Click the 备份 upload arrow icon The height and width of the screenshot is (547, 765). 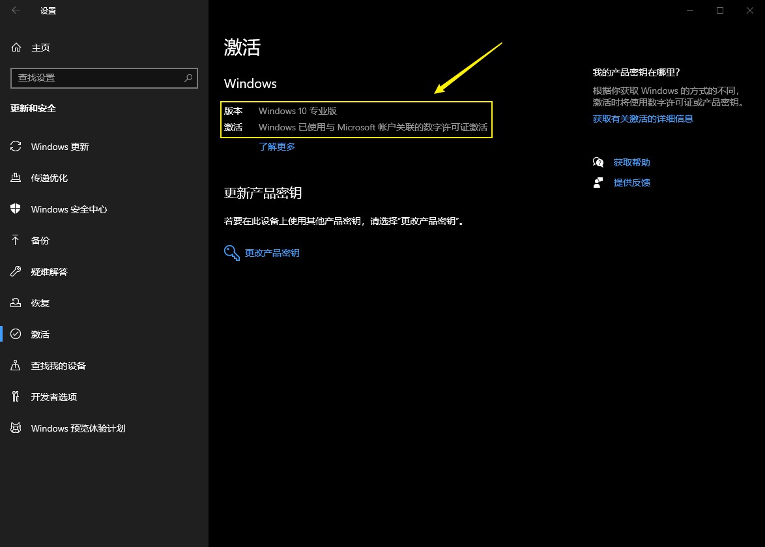click(16, 240)
